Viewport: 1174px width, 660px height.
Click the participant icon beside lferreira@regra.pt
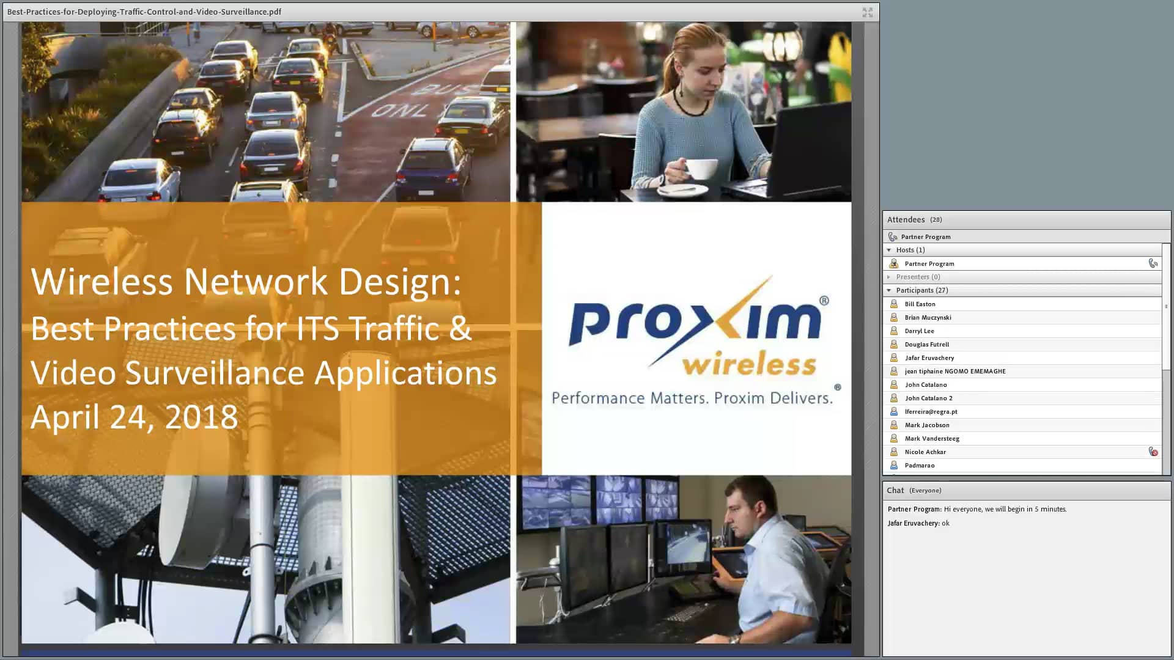[x=893, y=411]
